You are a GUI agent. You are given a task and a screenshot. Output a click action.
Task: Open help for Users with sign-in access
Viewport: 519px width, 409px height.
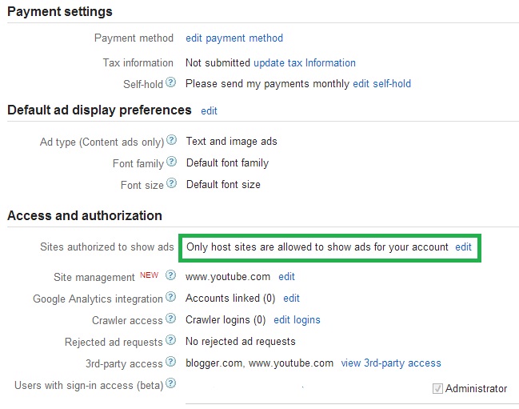point(170,384)
